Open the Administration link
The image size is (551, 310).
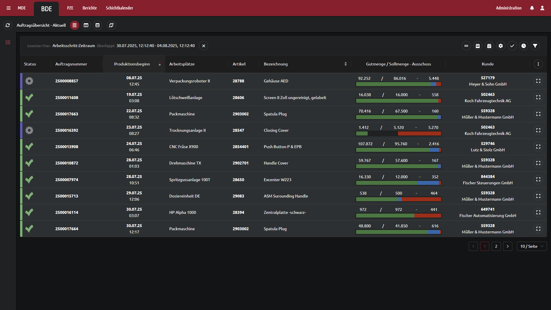pyautogui.click(x=509, y=8)
